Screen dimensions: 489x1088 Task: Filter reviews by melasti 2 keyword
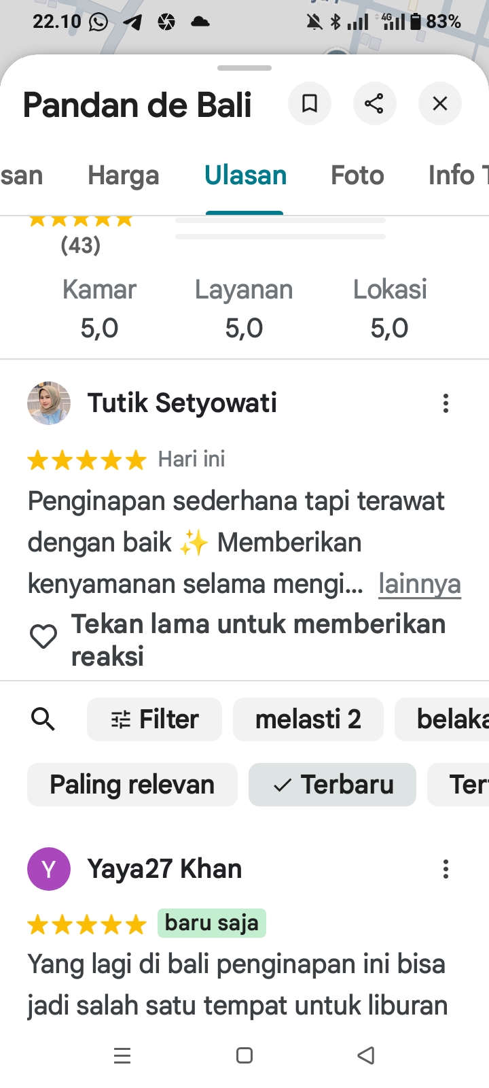click(308, 719)
